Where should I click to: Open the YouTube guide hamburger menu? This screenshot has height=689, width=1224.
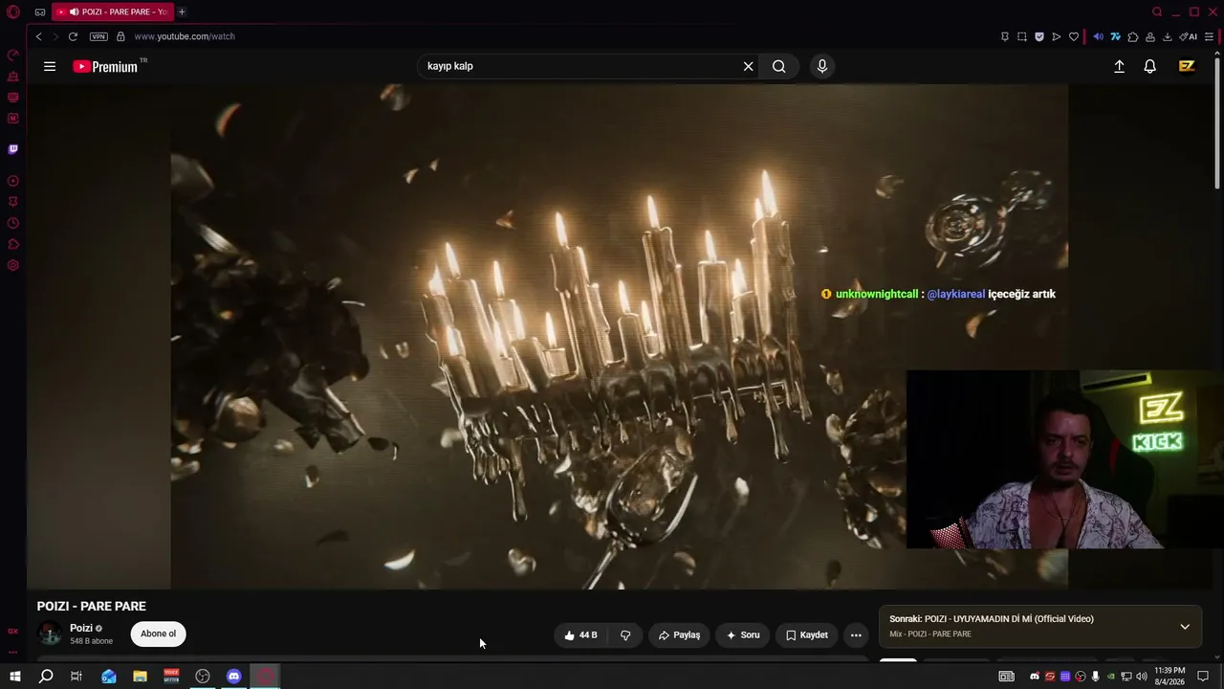click(x=50, y=66)
